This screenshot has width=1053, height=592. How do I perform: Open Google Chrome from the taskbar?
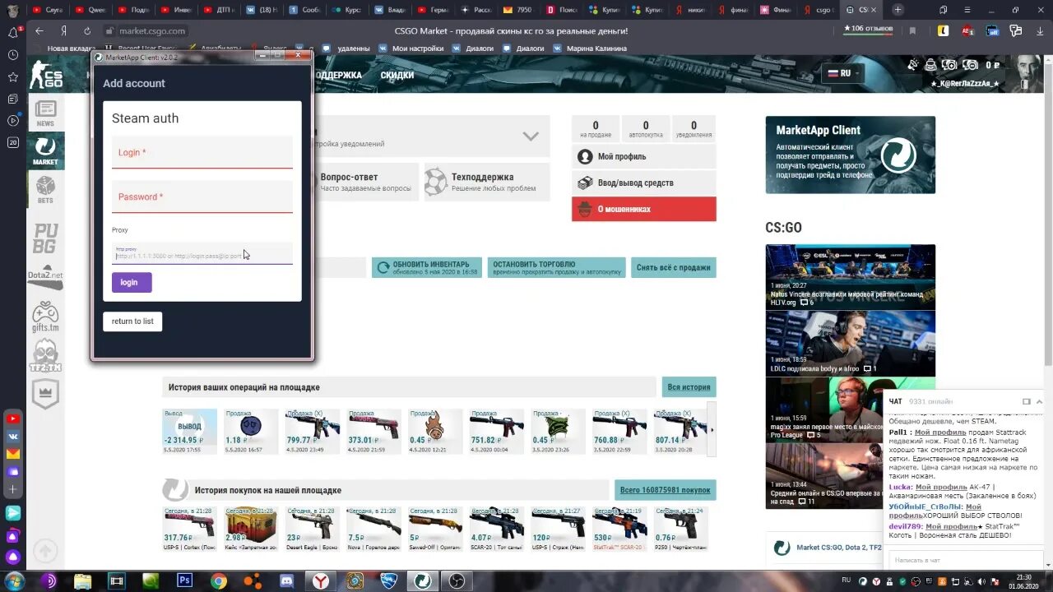[219, 580]
